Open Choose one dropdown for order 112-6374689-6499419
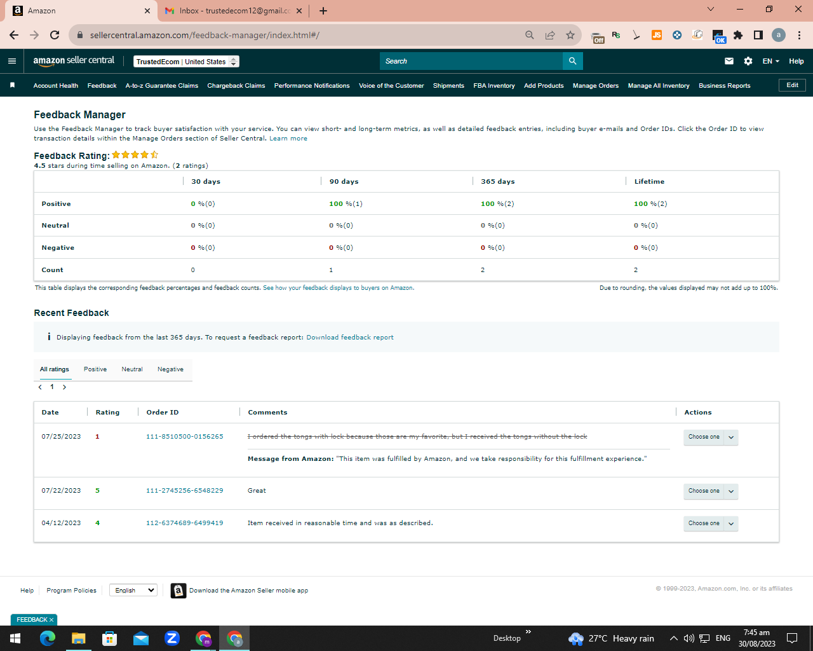Screen dimensions: 813x651 point(711,524)
